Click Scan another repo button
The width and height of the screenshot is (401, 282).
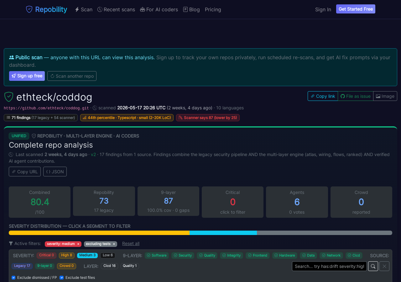(x=72, y=76)
